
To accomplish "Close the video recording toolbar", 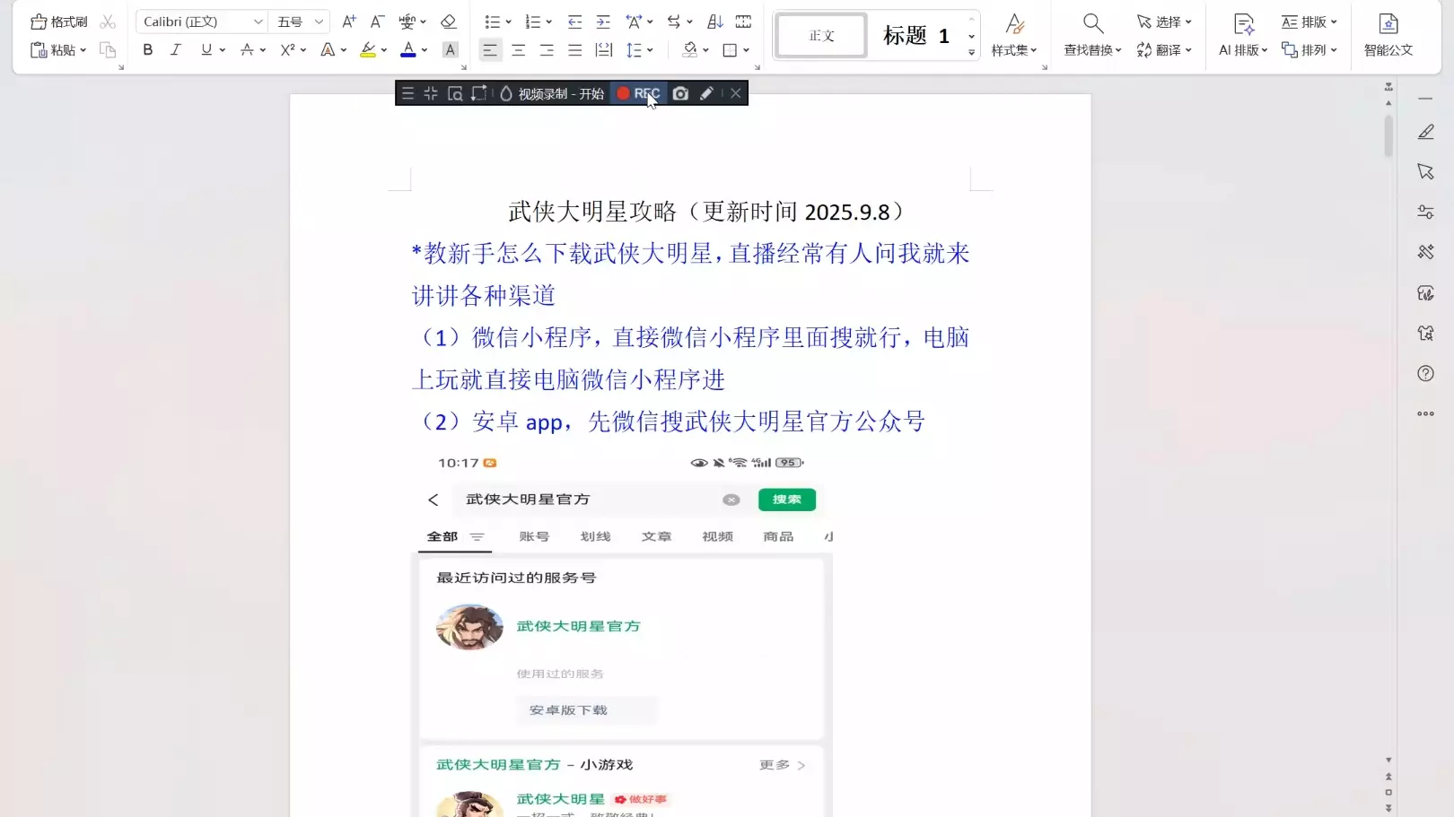I will 736,93.
